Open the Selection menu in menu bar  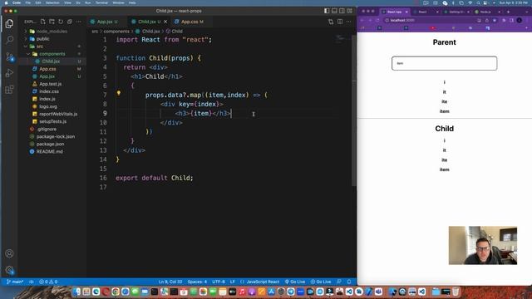click(52, 2)
